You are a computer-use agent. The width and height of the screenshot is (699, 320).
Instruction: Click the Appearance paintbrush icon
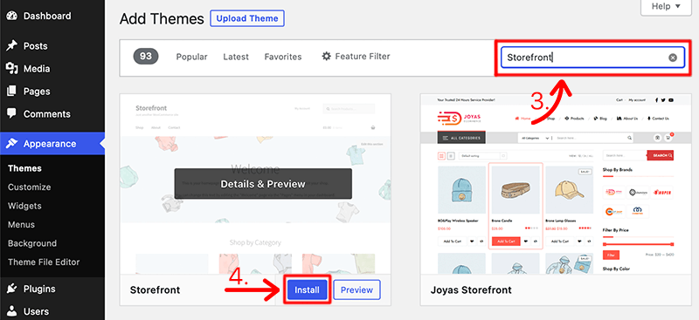(x=12, y=144)
